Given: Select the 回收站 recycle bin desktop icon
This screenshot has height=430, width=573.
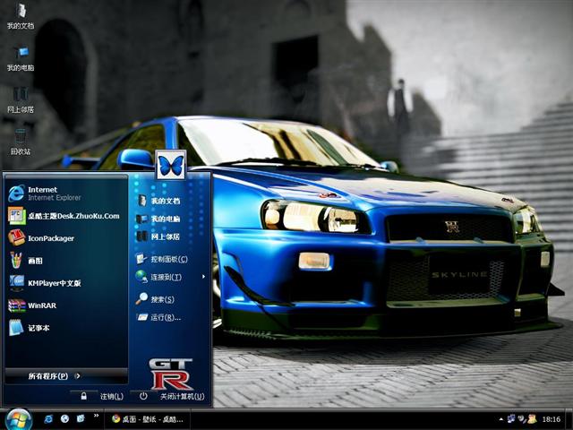Looking at the screenshot, I should (x=21, y=142).
